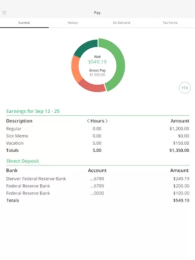This screenshot has width=195, height=260.
Task: Select the dark green donut chart segment
Action: [85, 47]
